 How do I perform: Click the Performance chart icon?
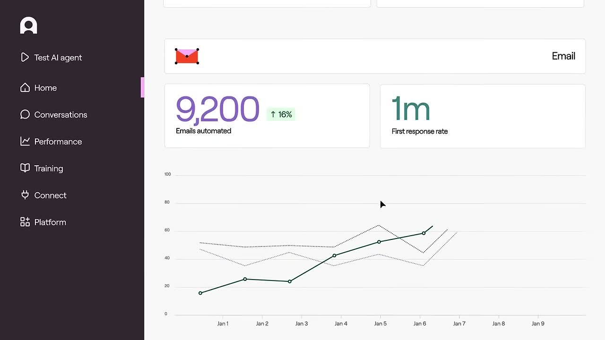coord(25,141)
